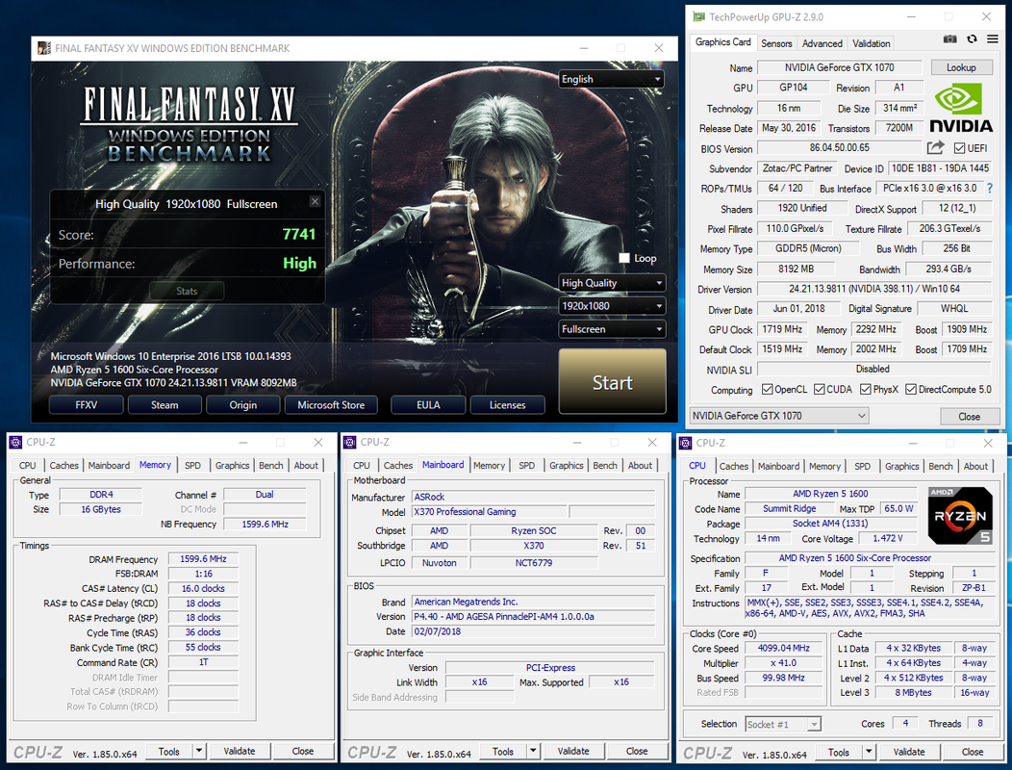Open Bench tab in CPU-Z CPU window
The image size is (1012, 770).
(941, 466)
